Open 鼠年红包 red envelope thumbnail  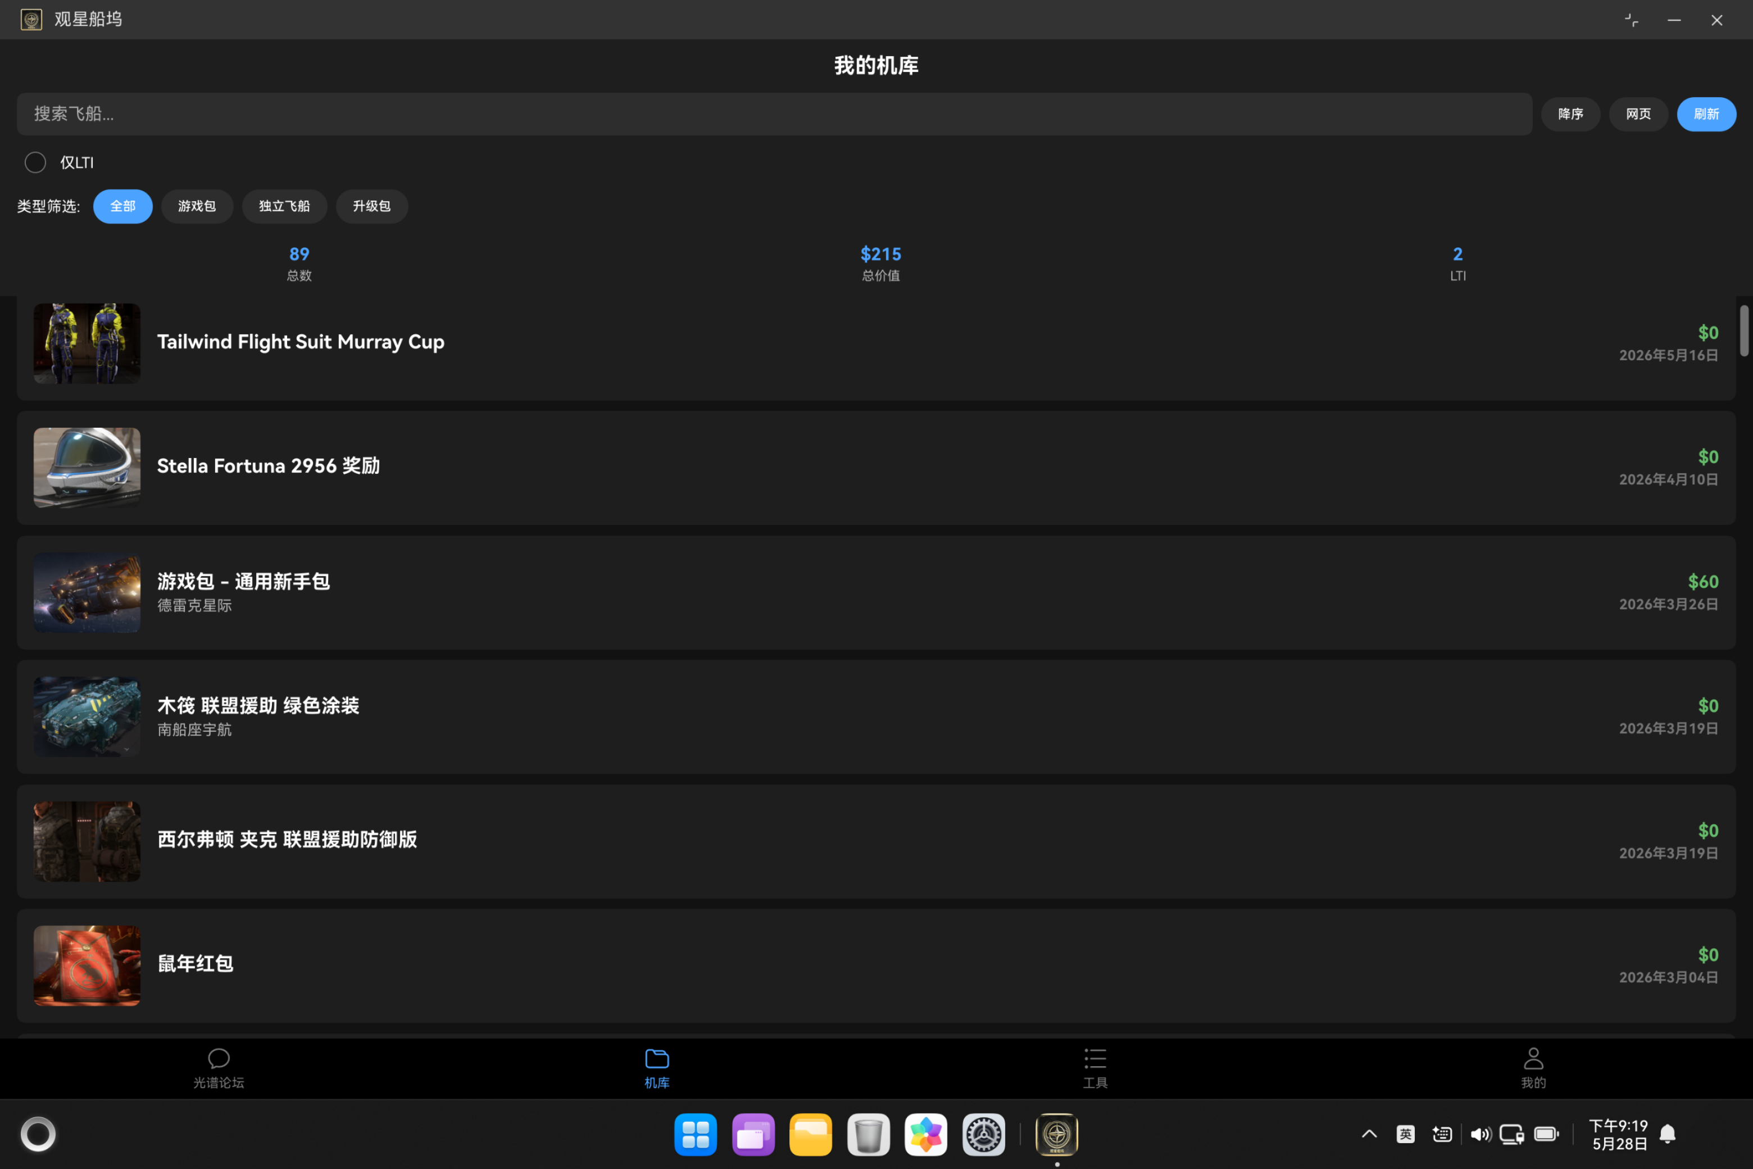pos(87,966)
